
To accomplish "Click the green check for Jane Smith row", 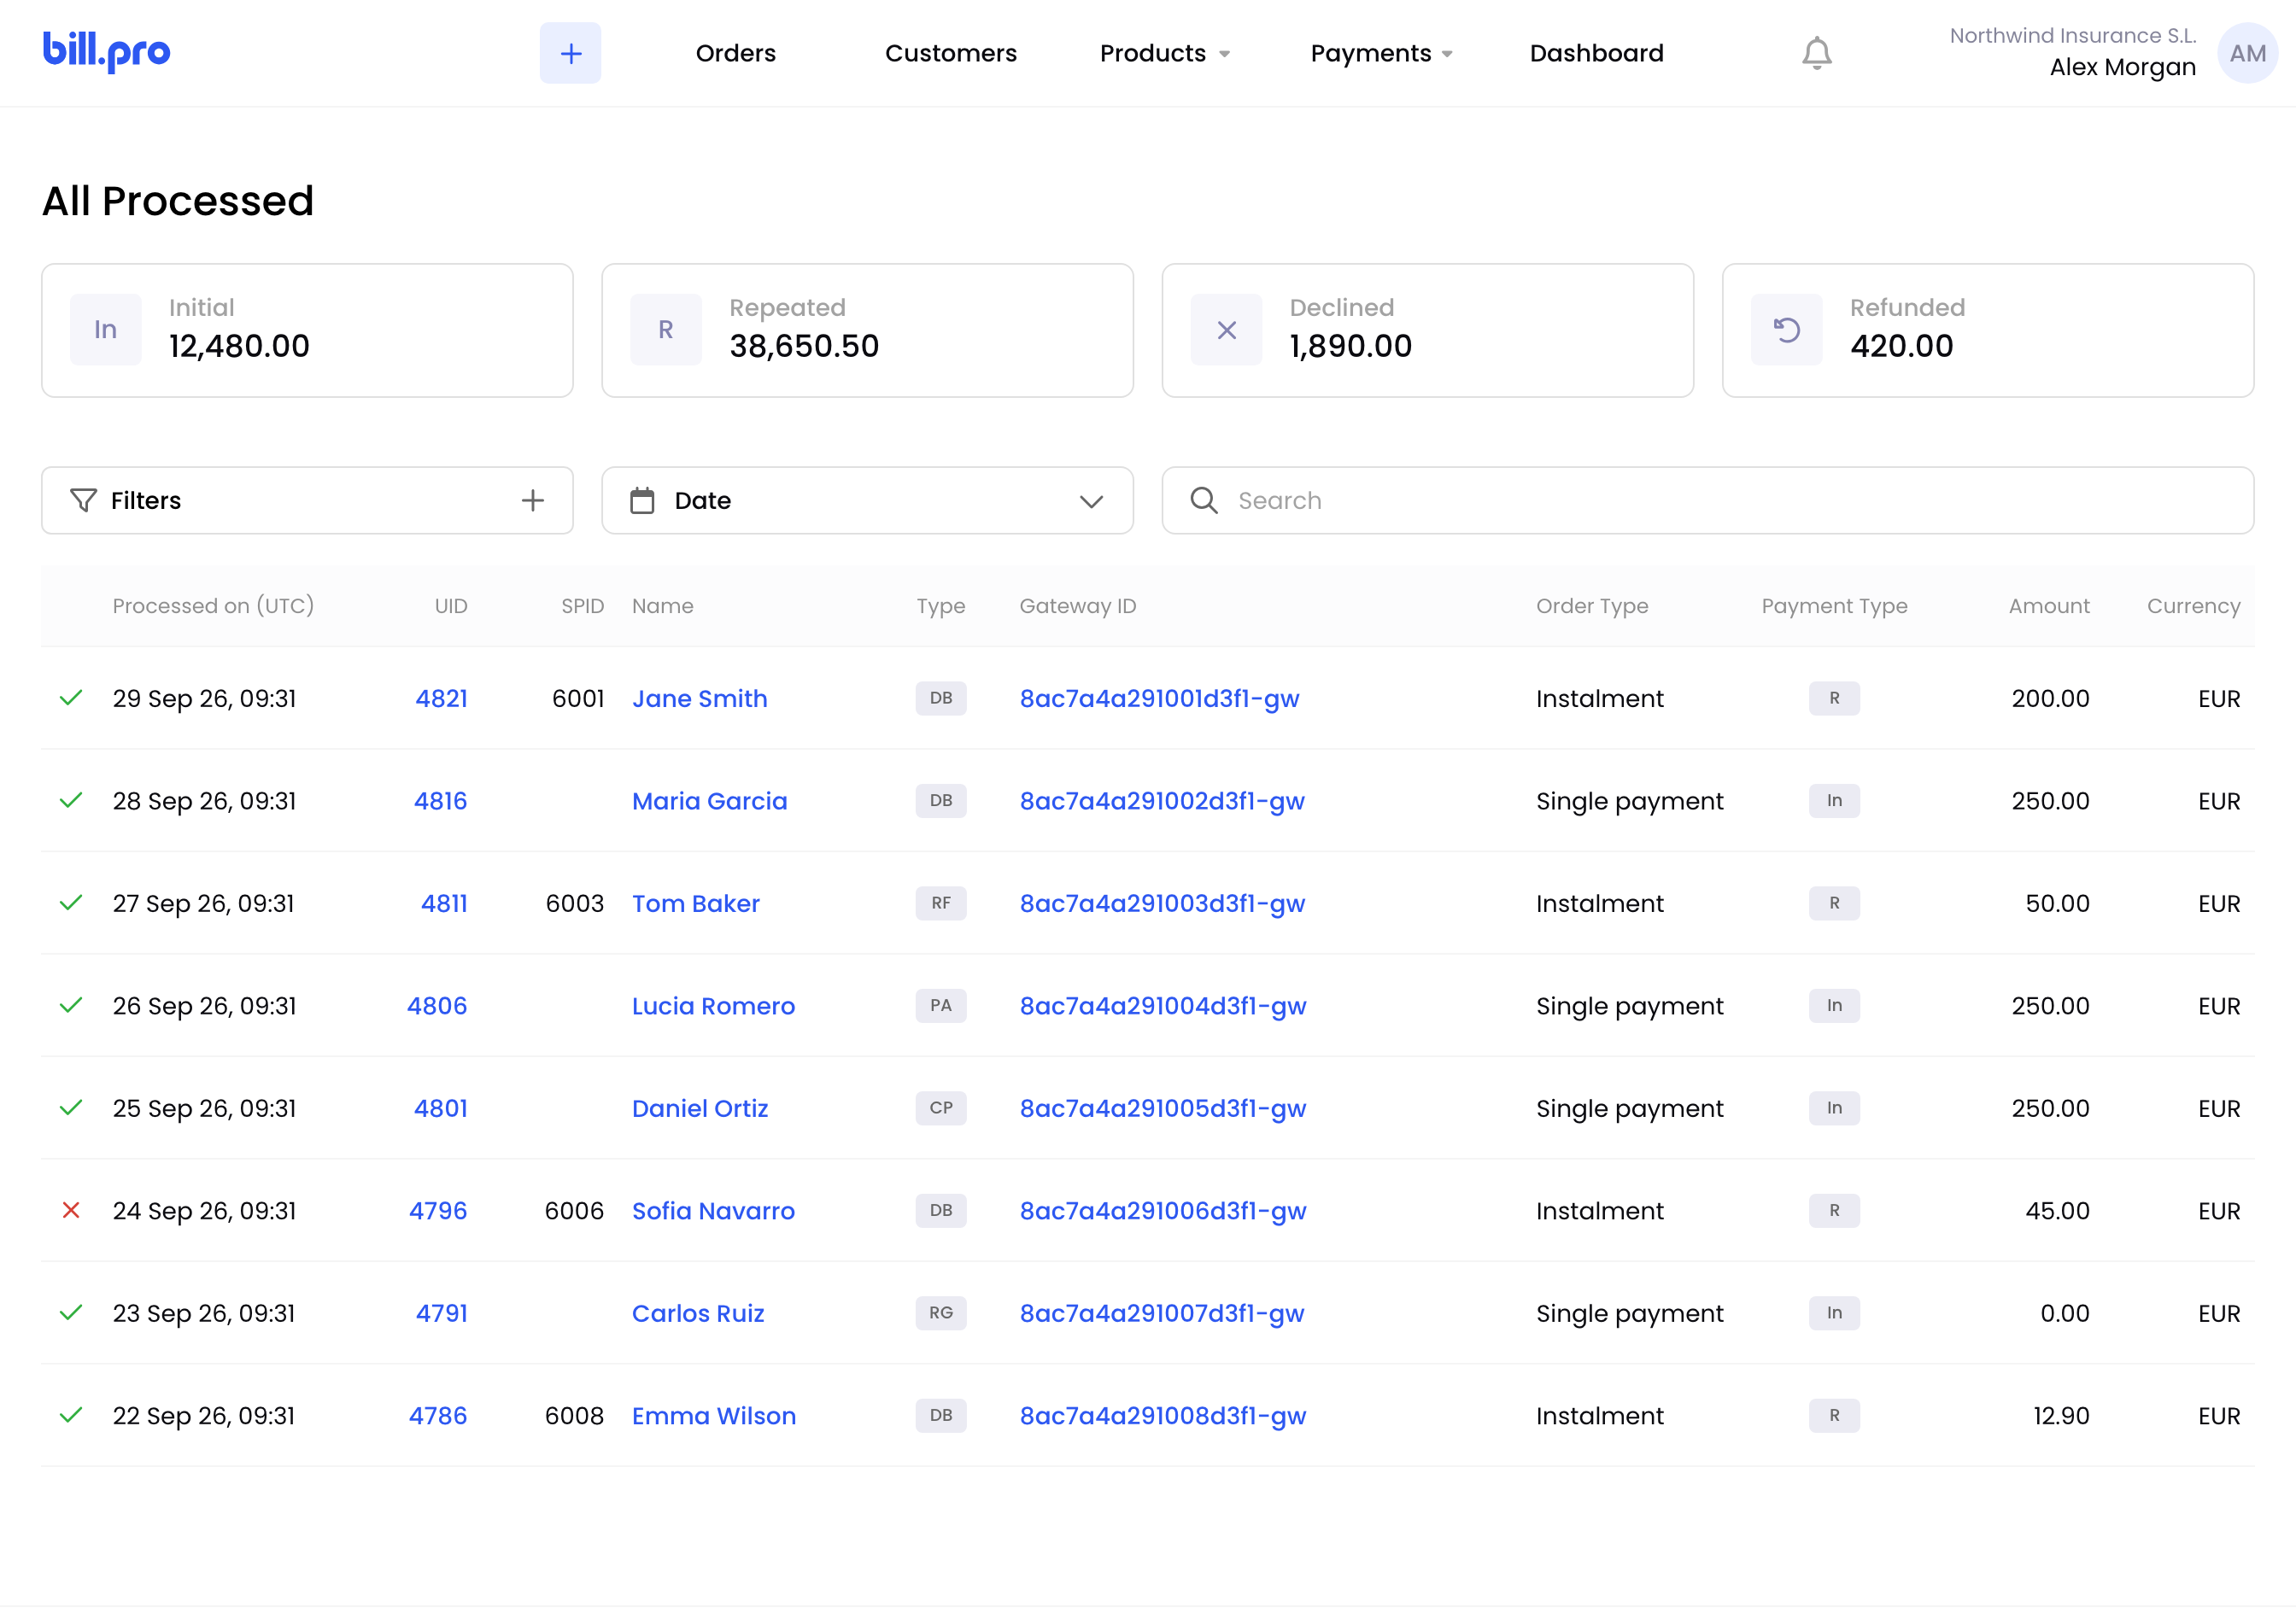I will pyautogui.click(x=71, y=698).
